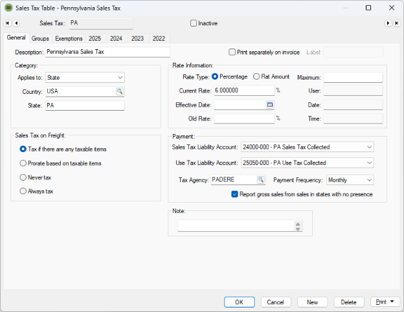Expand the Print button arrow menu
404x312 pixels.
click(392, 302)
